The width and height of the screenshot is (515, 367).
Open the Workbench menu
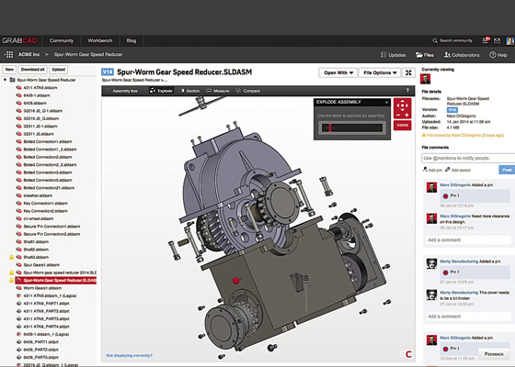tap(100, 40)
